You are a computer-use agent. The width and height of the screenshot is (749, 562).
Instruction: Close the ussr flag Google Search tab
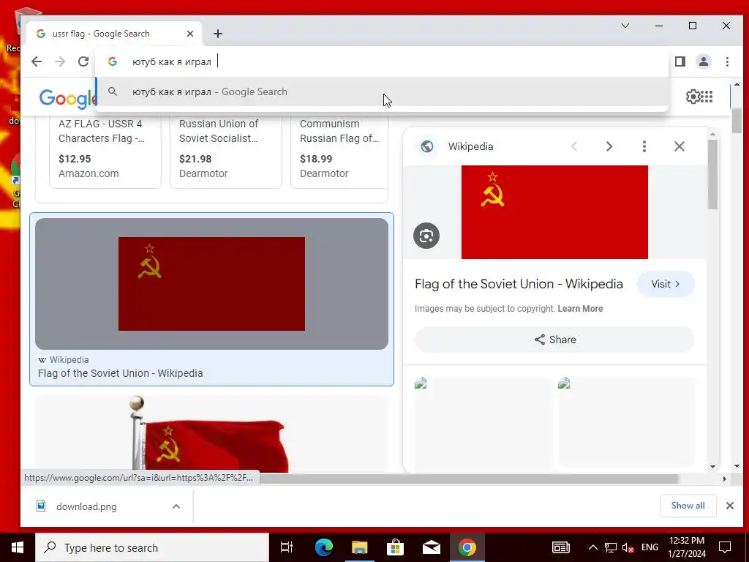(x=190, y=34)
